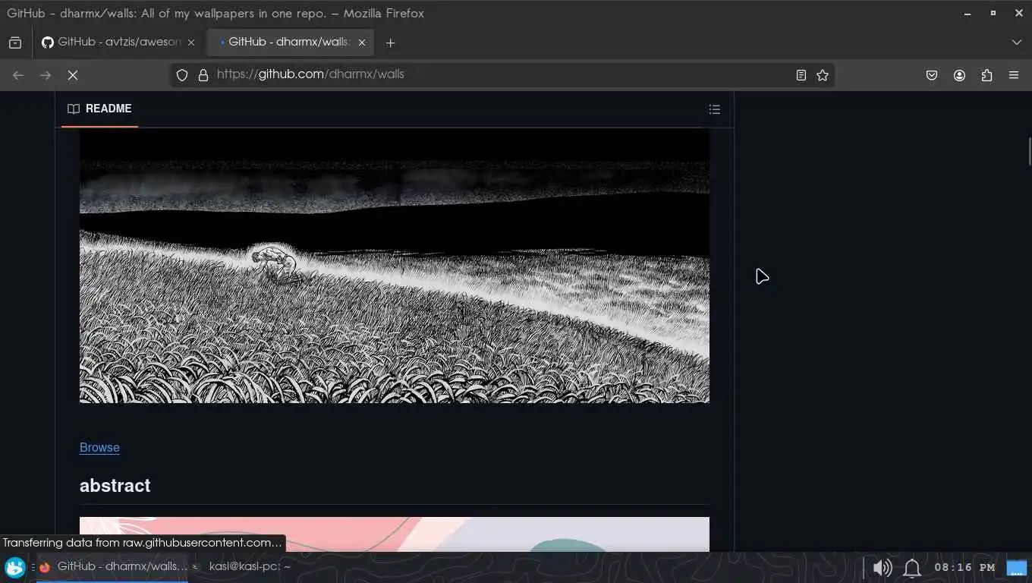Viewport: 1032px width, 583px height.
Task: Open Firefox account menu
Action: pyautogui.click(x=959, y=75)
